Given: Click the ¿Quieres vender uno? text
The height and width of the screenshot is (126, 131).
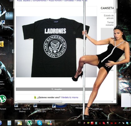Looking at the screenshot, I should (x=49, y=98).
